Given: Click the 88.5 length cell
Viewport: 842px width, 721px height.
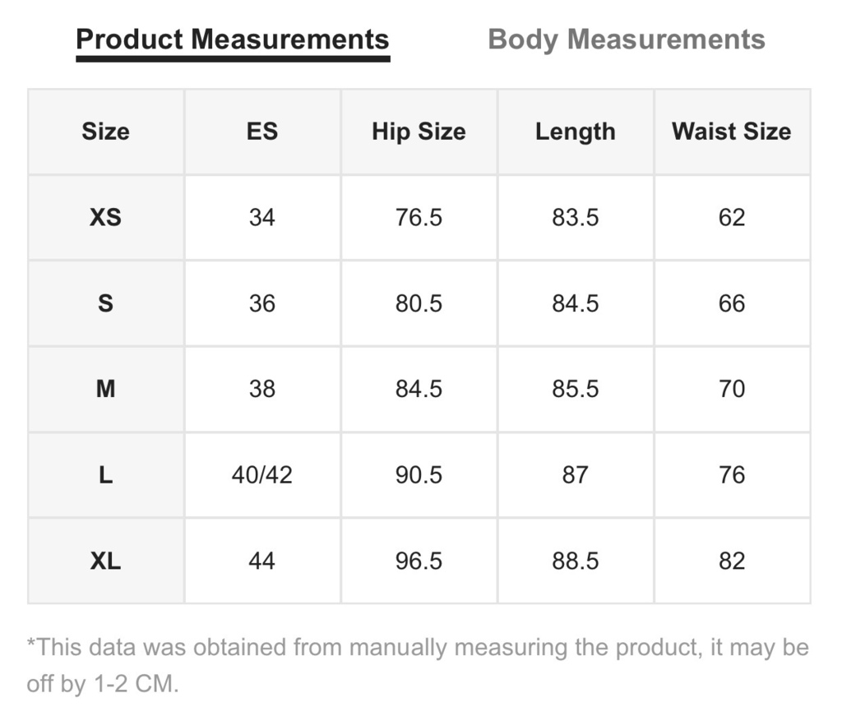Looking at the screenshot, I should coord(575,561).
